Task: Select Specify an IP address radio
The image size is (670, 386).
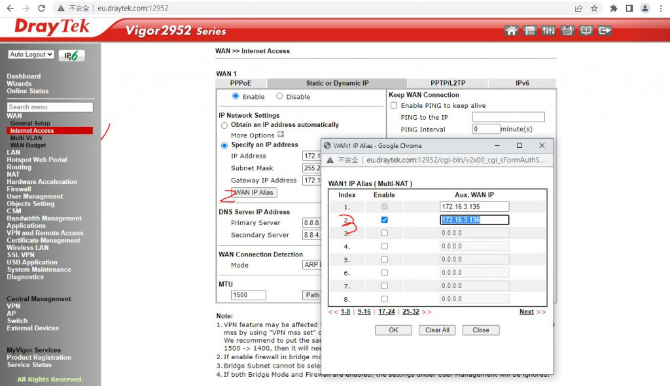Action: pos(224,145)
